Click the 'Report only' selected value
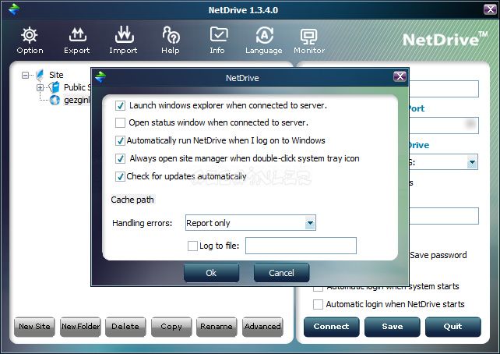 pos(208,223)
